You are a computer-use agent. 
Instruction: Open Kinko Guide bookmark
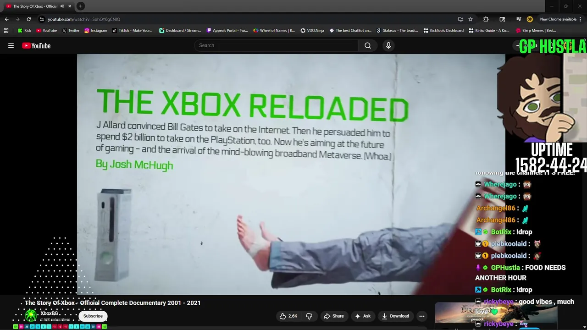(x=489, y=31)
